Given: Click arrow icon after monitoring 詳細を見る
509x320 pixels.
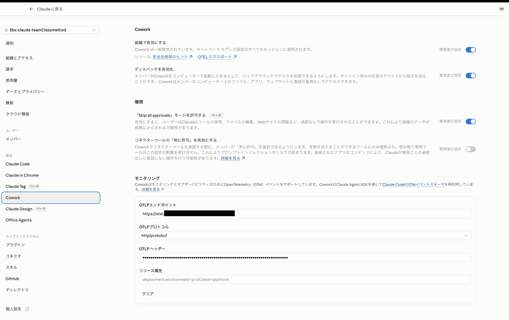Looking at the screenshot, I should click(x=162, y=189).
